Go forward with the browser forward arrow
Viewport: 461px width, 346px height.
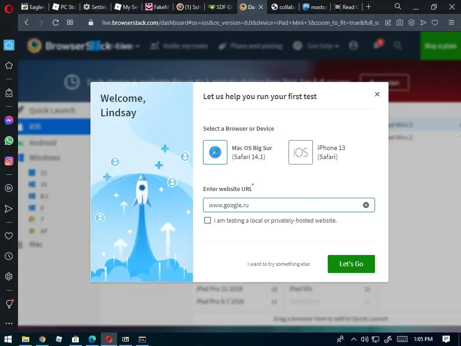[x=41, y=23]
